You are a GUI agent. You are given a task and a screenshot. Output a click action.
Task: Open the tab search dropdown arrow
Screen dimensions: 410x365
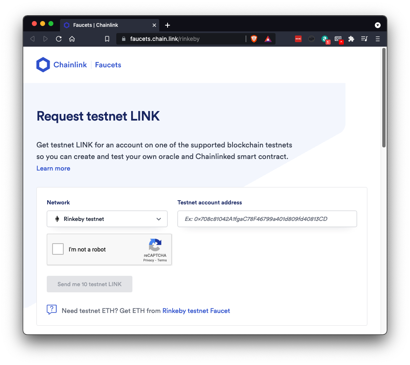click(377, 25)
